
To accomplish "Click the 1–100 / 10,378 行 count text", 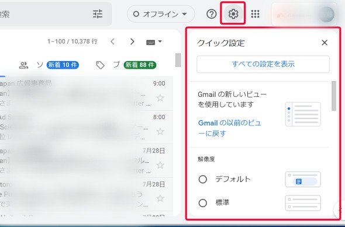I will [72, 41].
